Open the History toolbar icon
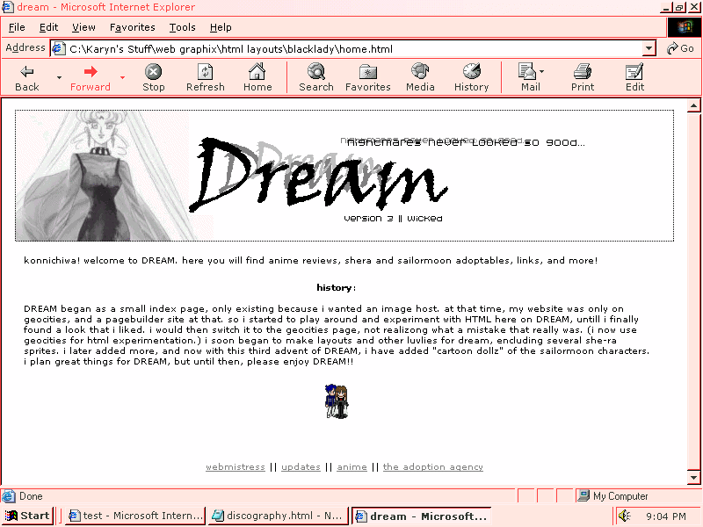 pyautogui.click(x=471, y=73)
